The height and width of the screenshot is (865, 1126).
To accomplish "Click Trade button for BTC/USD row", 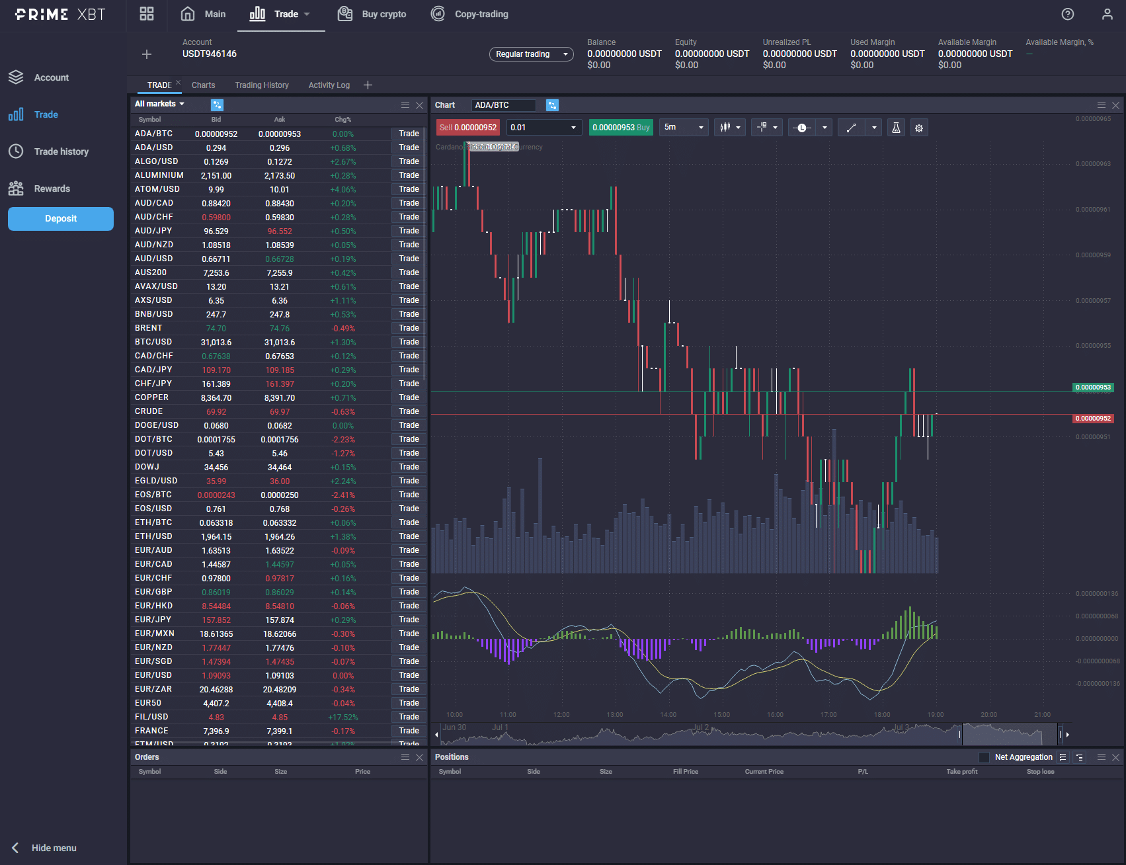I will pyautogui.click(x=409, y=342).
